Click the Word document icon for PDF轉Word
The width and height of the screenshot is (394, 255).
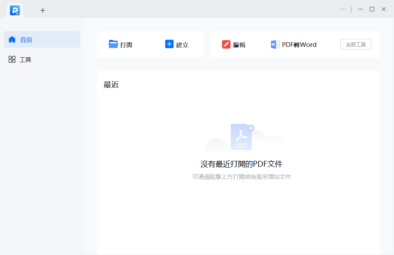coord(275,44)
